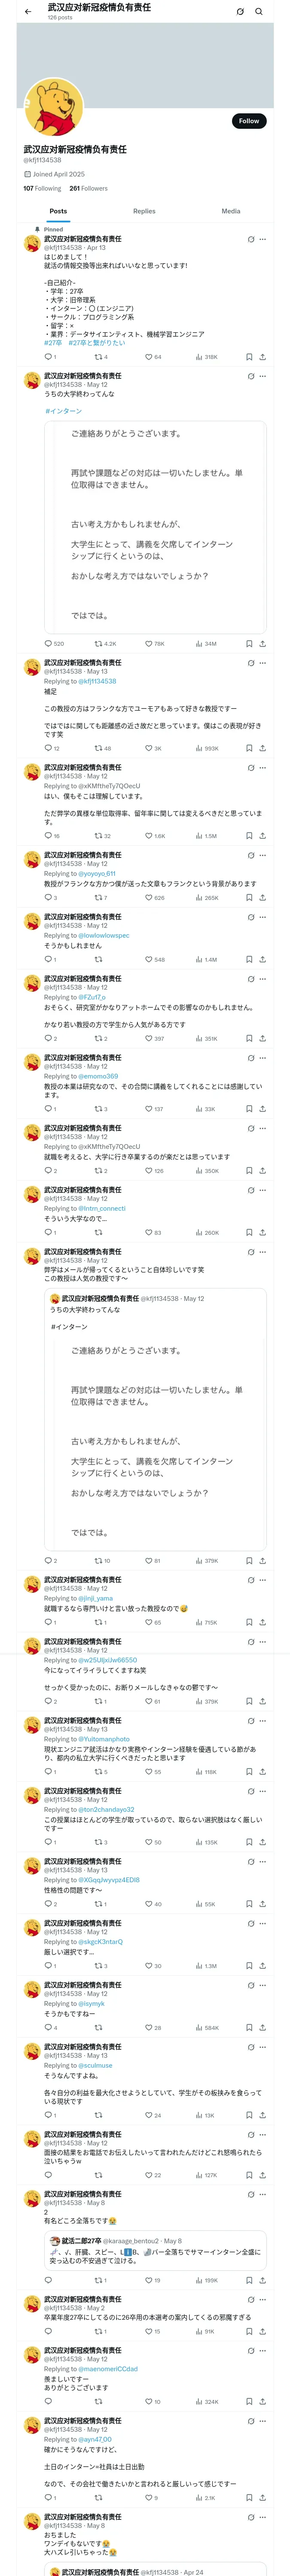Open search with the top magnifier icon
Image resolution: width=290 pixels, height=2576 pixels.
[x=259, y=12]
